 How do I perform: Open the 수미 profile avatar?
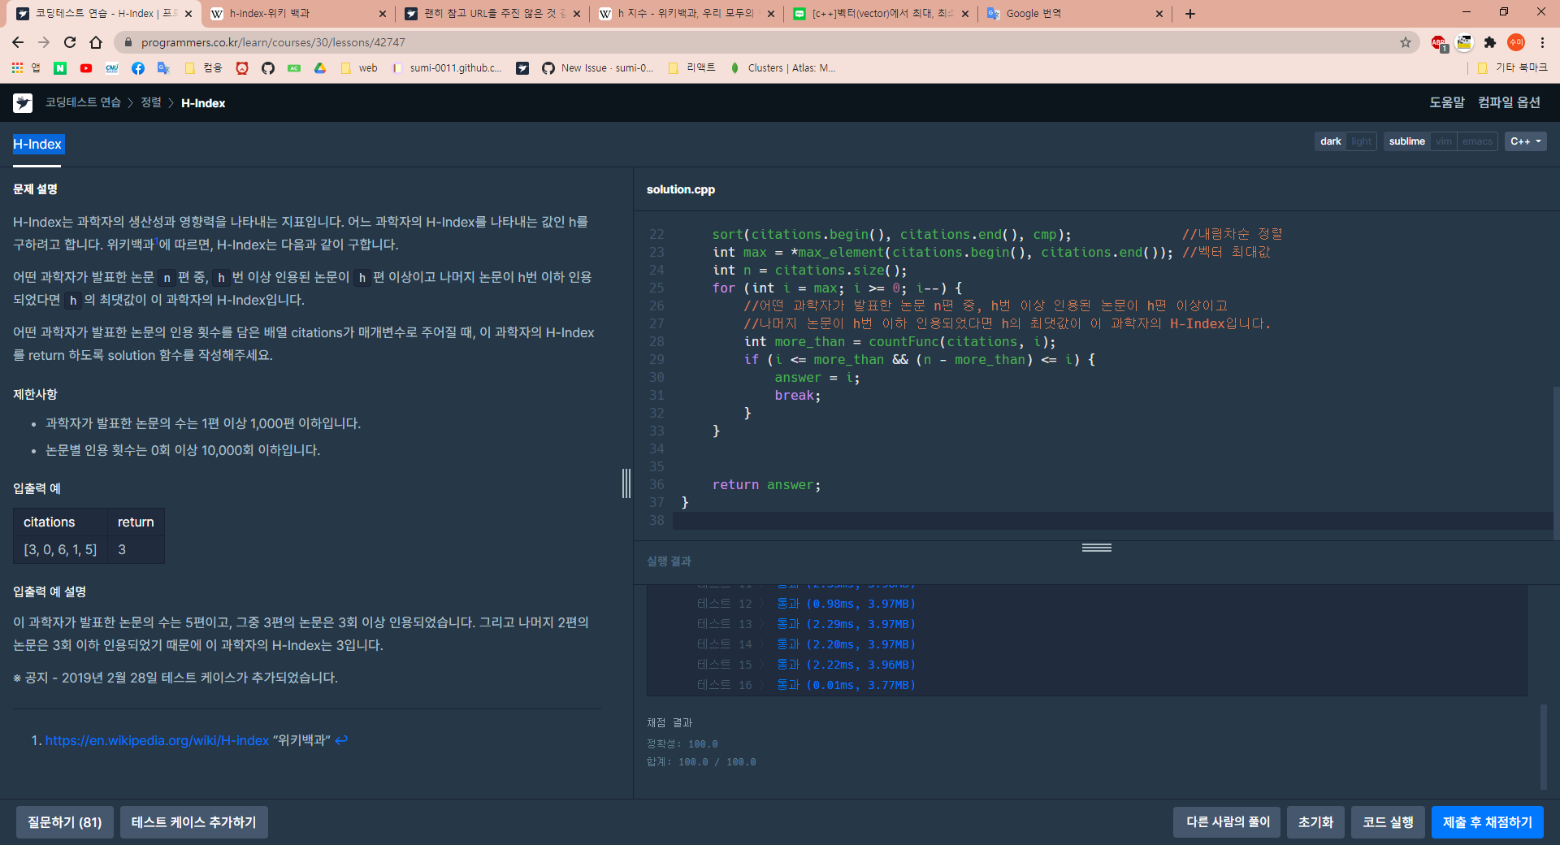click(1516, 42)
